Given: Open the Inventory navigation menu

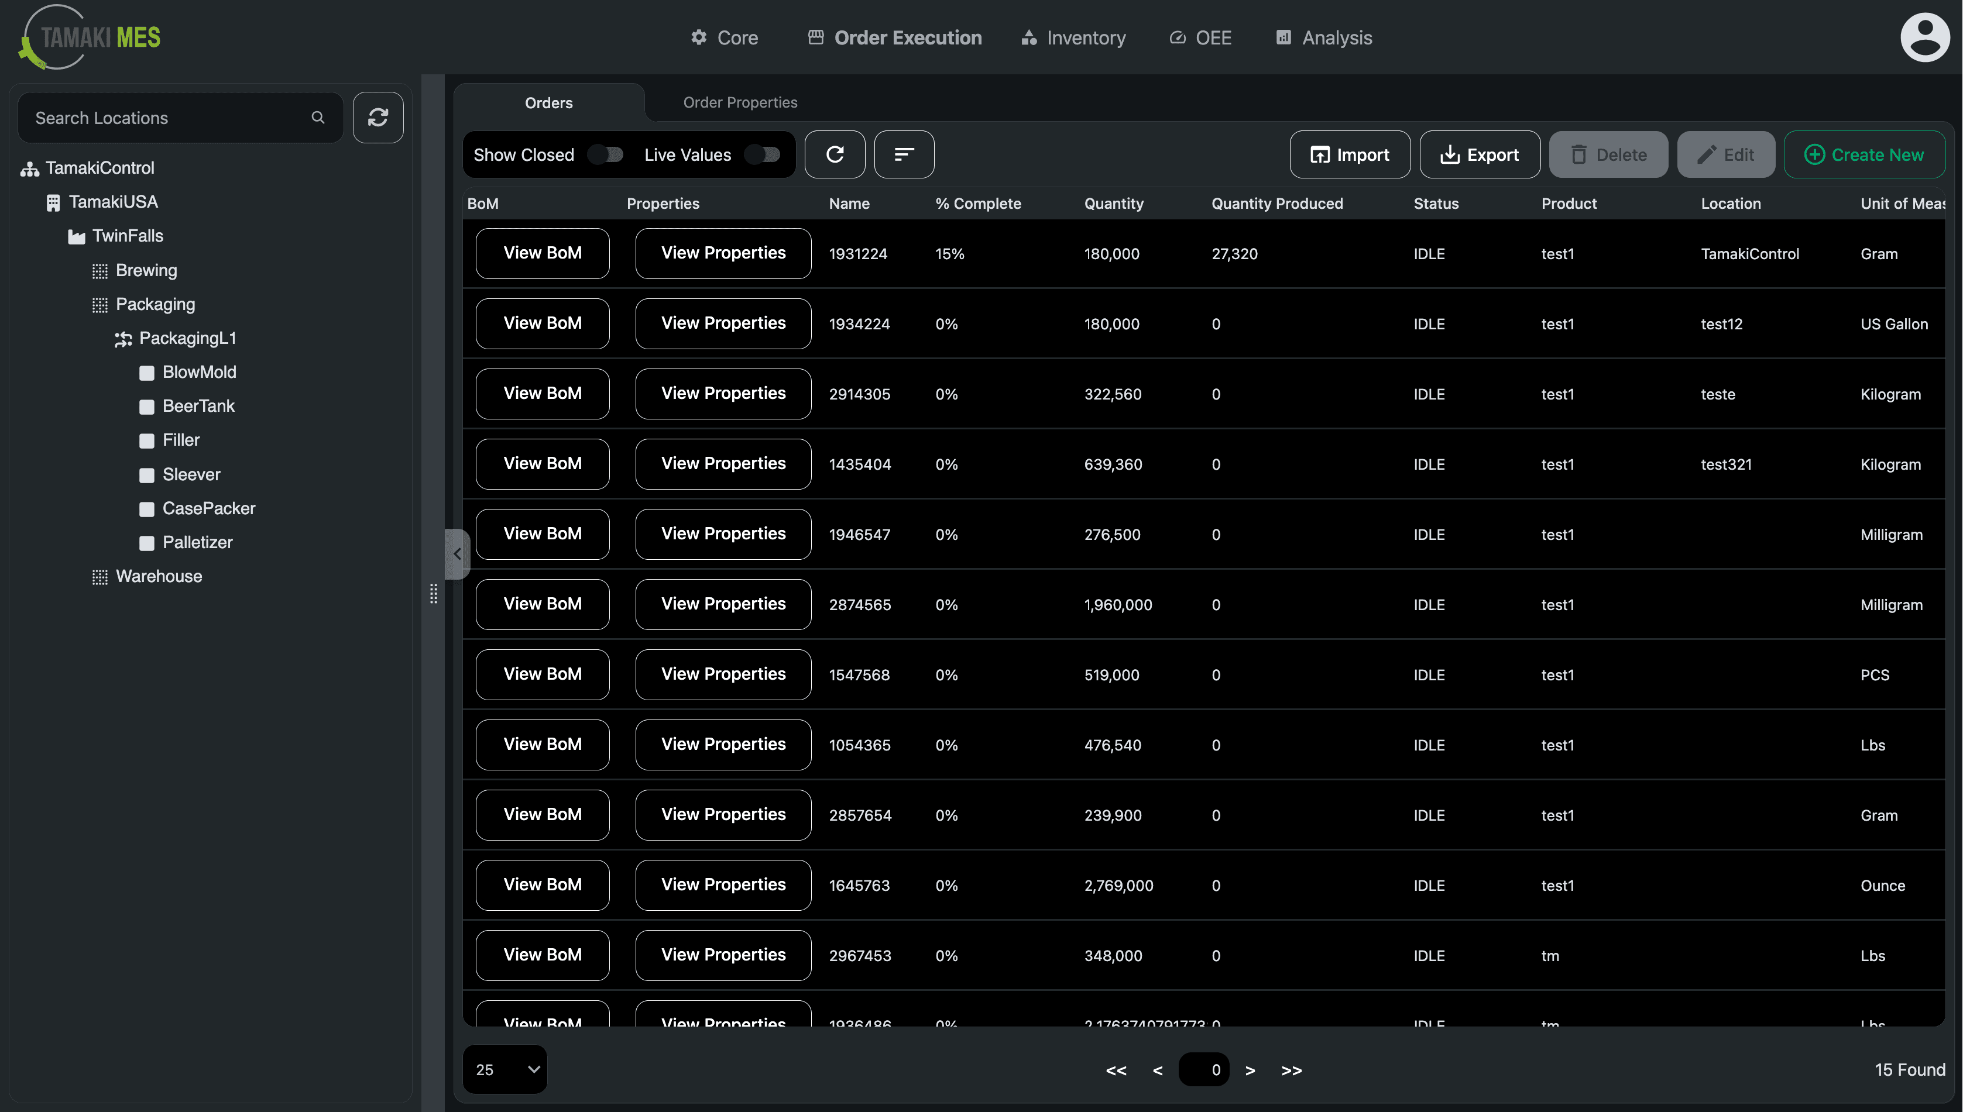Looking at the screenshot, I should coord(1073,37).
